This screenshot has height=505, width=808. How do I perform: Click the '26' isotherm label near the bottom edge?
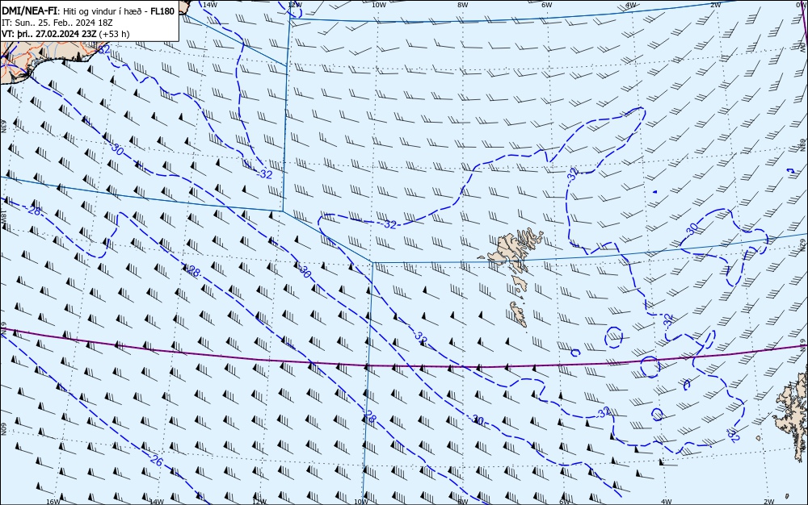pos(156,461)
